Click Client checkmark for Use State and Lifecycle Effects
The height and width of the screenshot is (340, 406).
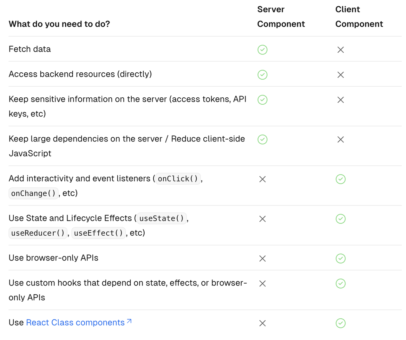[340, 219]
